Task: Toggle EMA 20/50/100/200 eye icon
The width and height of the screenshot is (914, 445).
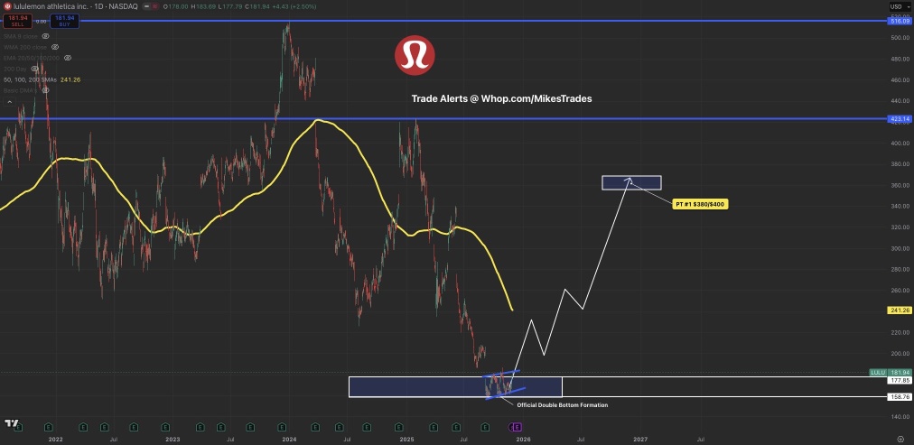Action: pos(68,58)
